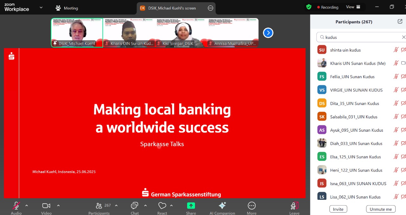Select Kharis UIN Sunan Kudus video thumbnail
Screen dimensions: 406x215
pos(129,33)
